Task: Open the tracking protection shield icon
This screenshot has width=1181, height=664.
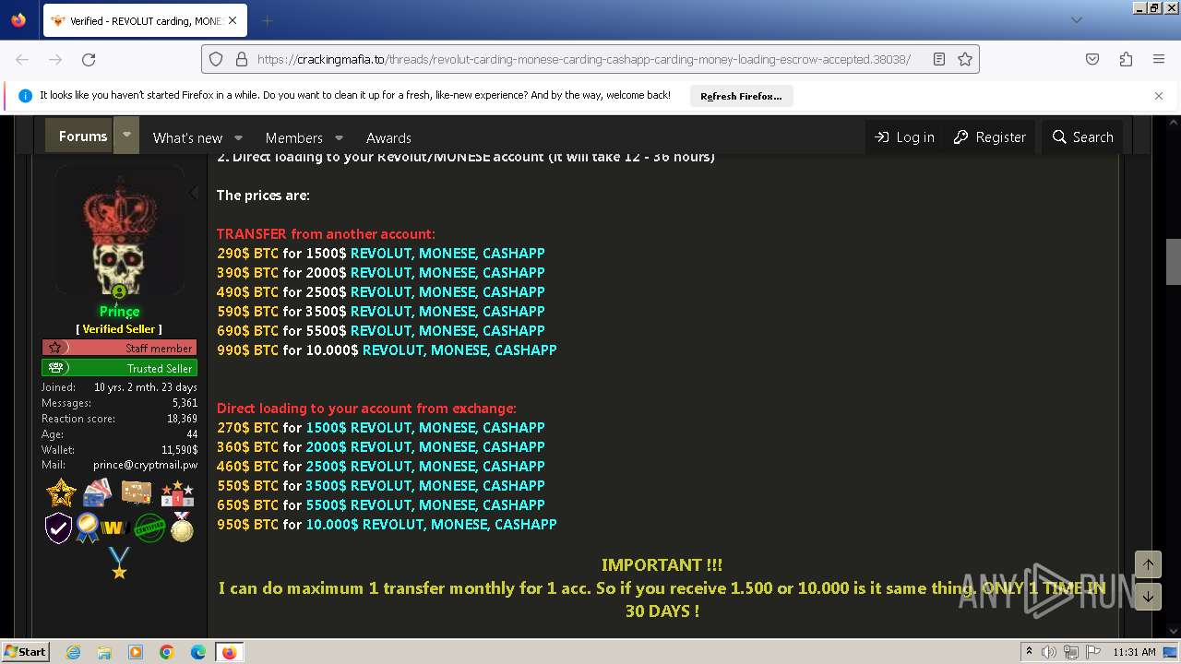Action: point(216,59)
